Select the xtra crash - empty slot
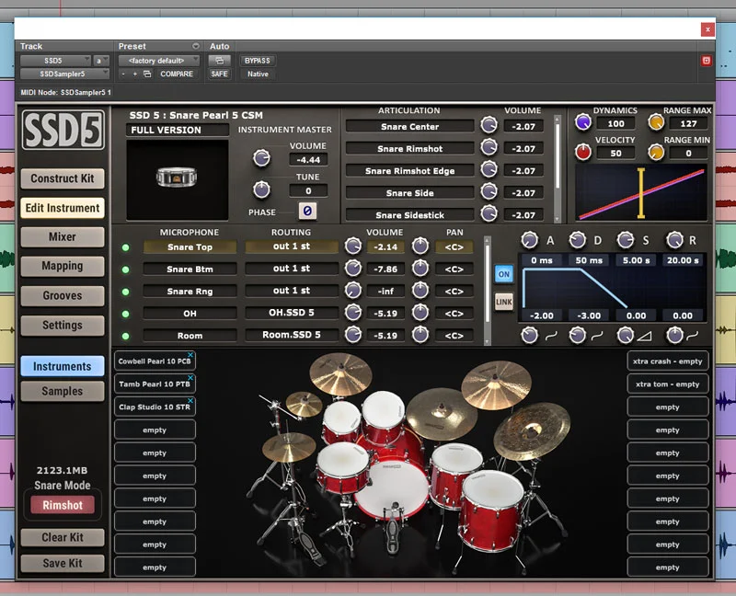This screenshot has width=736, height=596. coord(668,361)
